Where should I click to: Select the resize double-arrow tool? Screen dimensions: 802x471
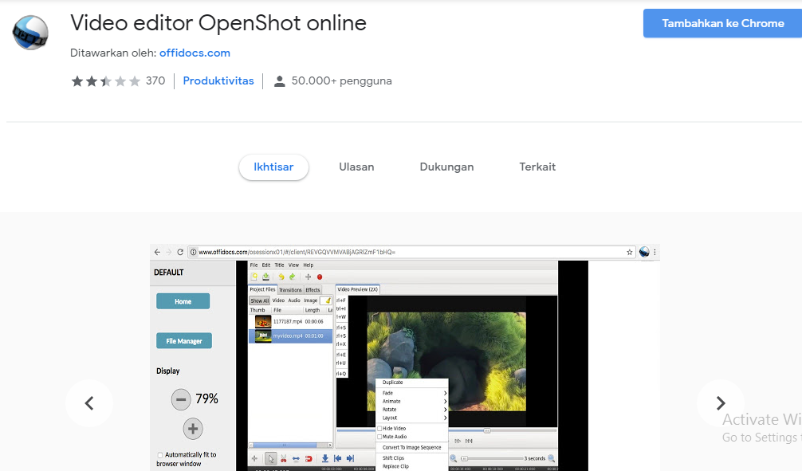[296, 459]
